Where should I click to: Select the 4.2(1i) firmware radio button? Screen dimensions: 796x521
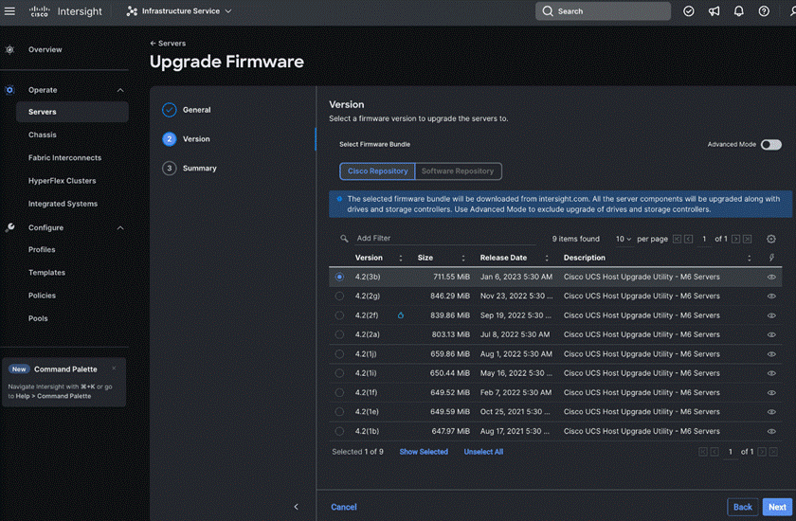[339, 373]
